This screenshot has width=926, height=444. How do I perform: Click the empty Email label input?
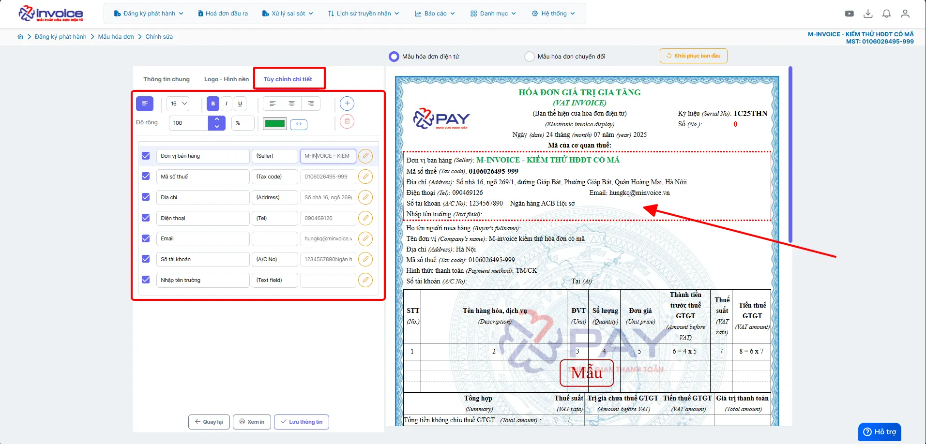pyautogui.click(x=275, y=238)
